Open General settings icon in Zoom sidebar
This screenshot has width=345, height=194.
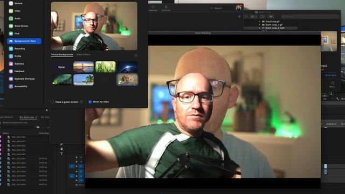coord(11,3)
